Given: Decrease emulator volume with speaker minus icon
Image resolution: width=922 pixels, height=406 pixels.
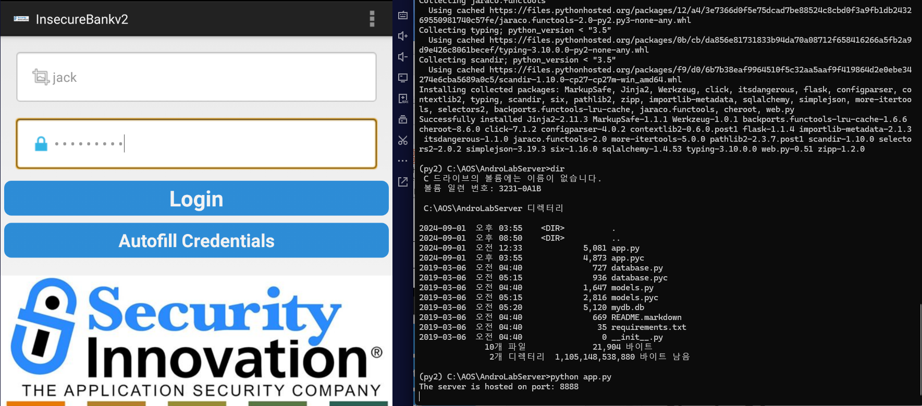Looking at the screenshot, I should click(403, 57).
